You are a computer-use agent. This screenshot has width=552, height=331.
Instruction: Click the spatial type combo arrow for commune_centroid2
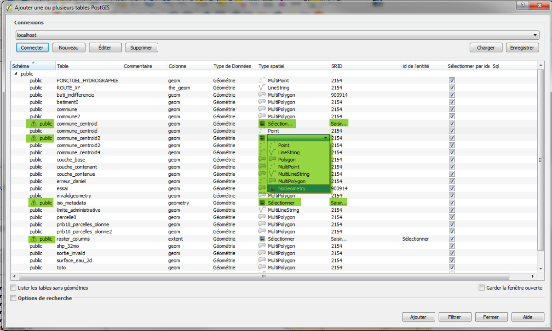326,138
